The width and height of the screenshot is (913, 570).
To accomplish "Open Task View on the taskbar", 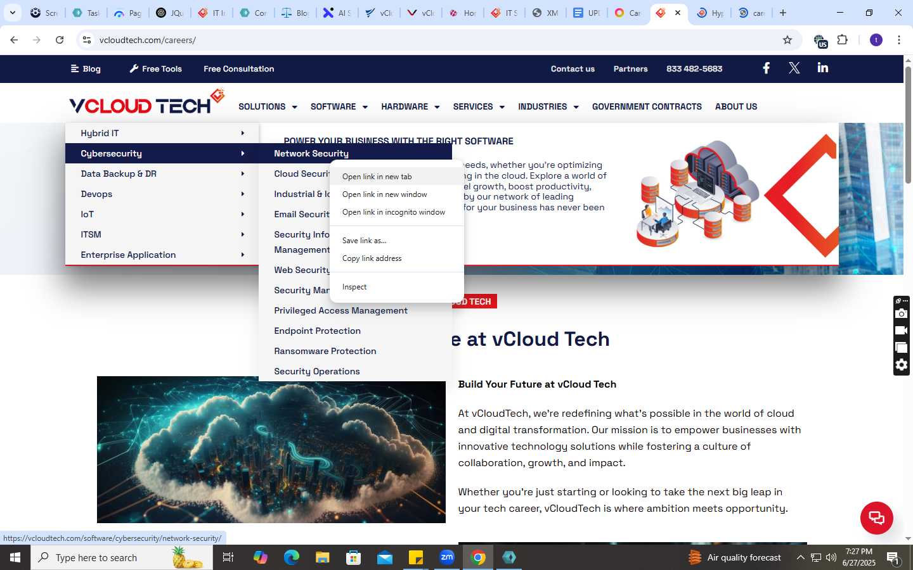I will pyautogui.click(x=228, y=557).
